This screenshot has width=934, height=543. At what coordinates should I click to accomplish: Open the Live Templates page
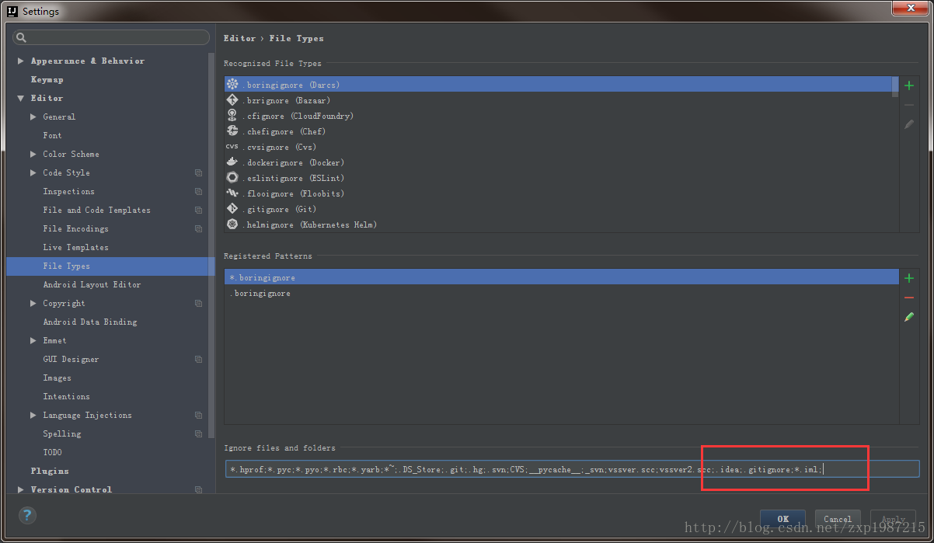[x=75, y=247]
